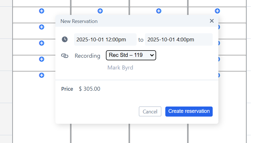Click the plus icon in fourth column, top row

[x=217, y=11]
